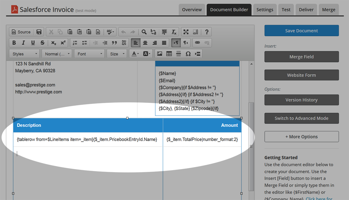Image resolution: width=349 pixels, height=200 pixels.
Task: Click the Insert Image icon
Action: [159, 54]
